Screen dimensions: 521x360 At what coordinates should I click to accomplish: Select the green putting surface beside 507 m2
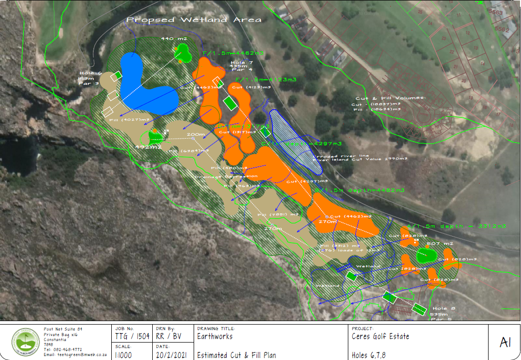click(x=426, y=255)
